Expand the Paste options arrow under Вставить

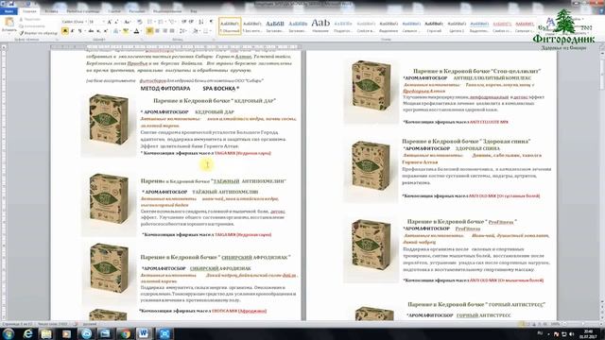click(9, 34)
